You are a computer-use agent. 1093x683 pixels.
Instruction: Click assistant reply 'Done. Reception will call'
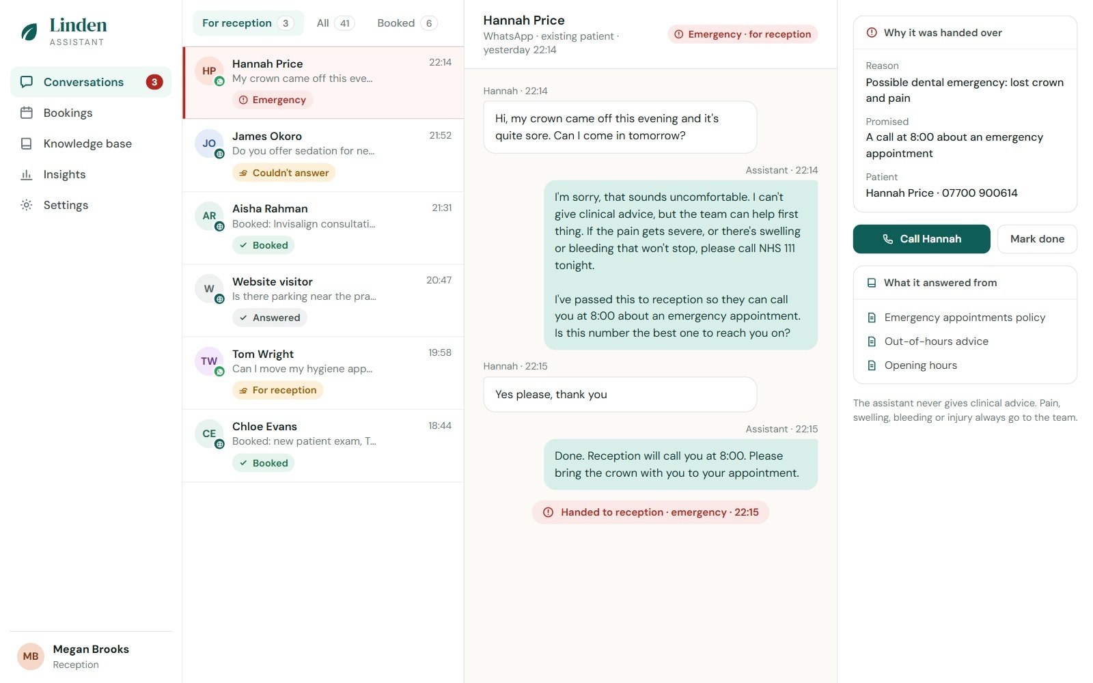click(680, 464)
